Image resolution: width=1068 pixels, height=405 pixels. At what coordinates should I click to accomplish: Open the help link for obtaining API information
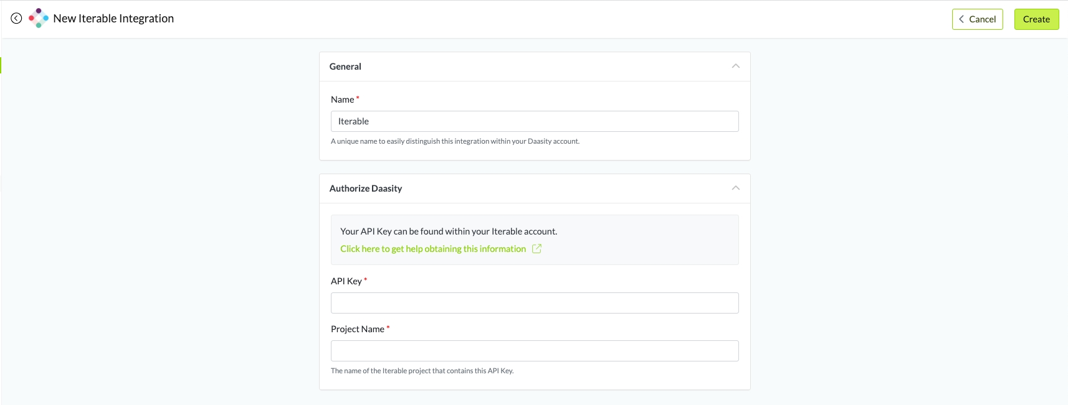pos(432,249)
